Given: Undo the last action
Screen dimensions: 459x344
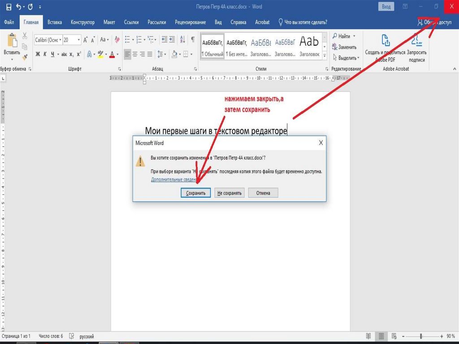Looking at the screenshot, I should pyautogui.click(x=19, y=7).
